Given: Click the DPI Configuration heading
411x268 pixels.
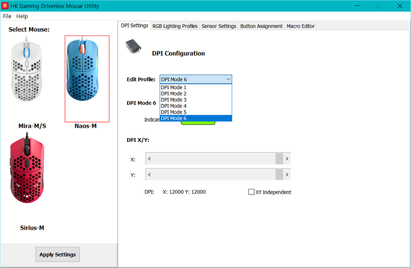Looking at the screenshot, I should pyautogui.click(x=178, y=53).
